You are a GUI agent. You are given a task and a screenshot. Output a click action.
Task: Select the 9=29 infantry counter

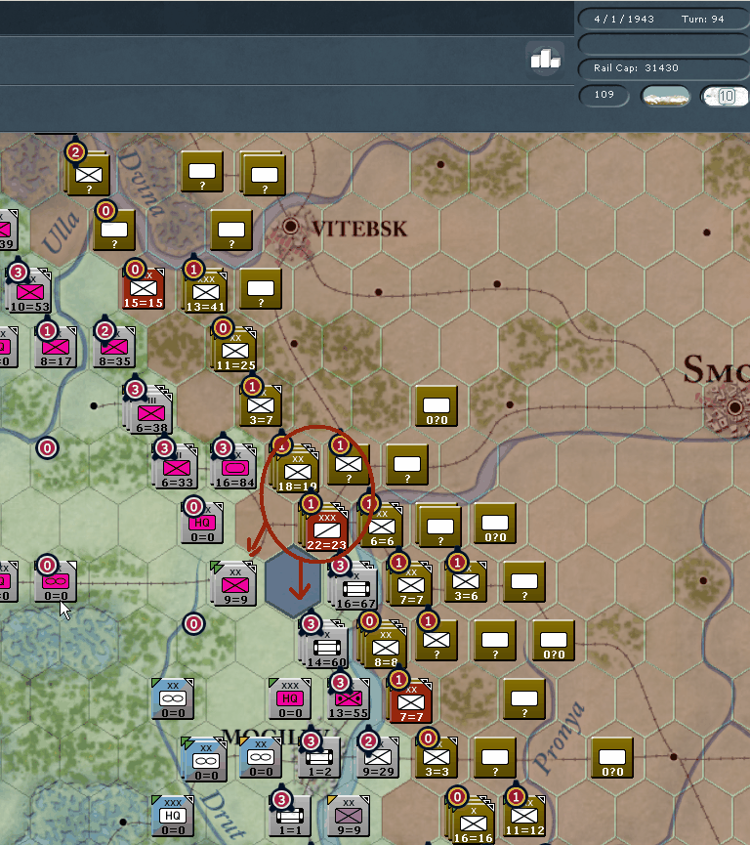[378, 758]
